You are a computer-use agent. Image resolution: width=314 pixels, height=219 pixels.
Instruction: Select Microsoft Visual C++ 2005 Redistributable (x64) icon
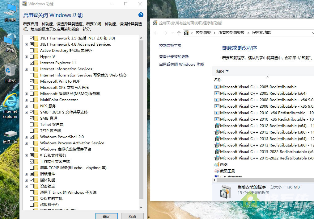(217, 93)
